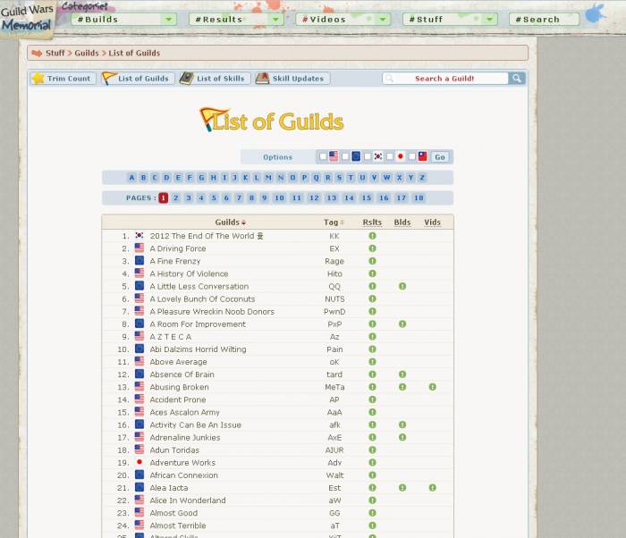Go to page 2
Screen dimensions: 626x538
[175, 198]
